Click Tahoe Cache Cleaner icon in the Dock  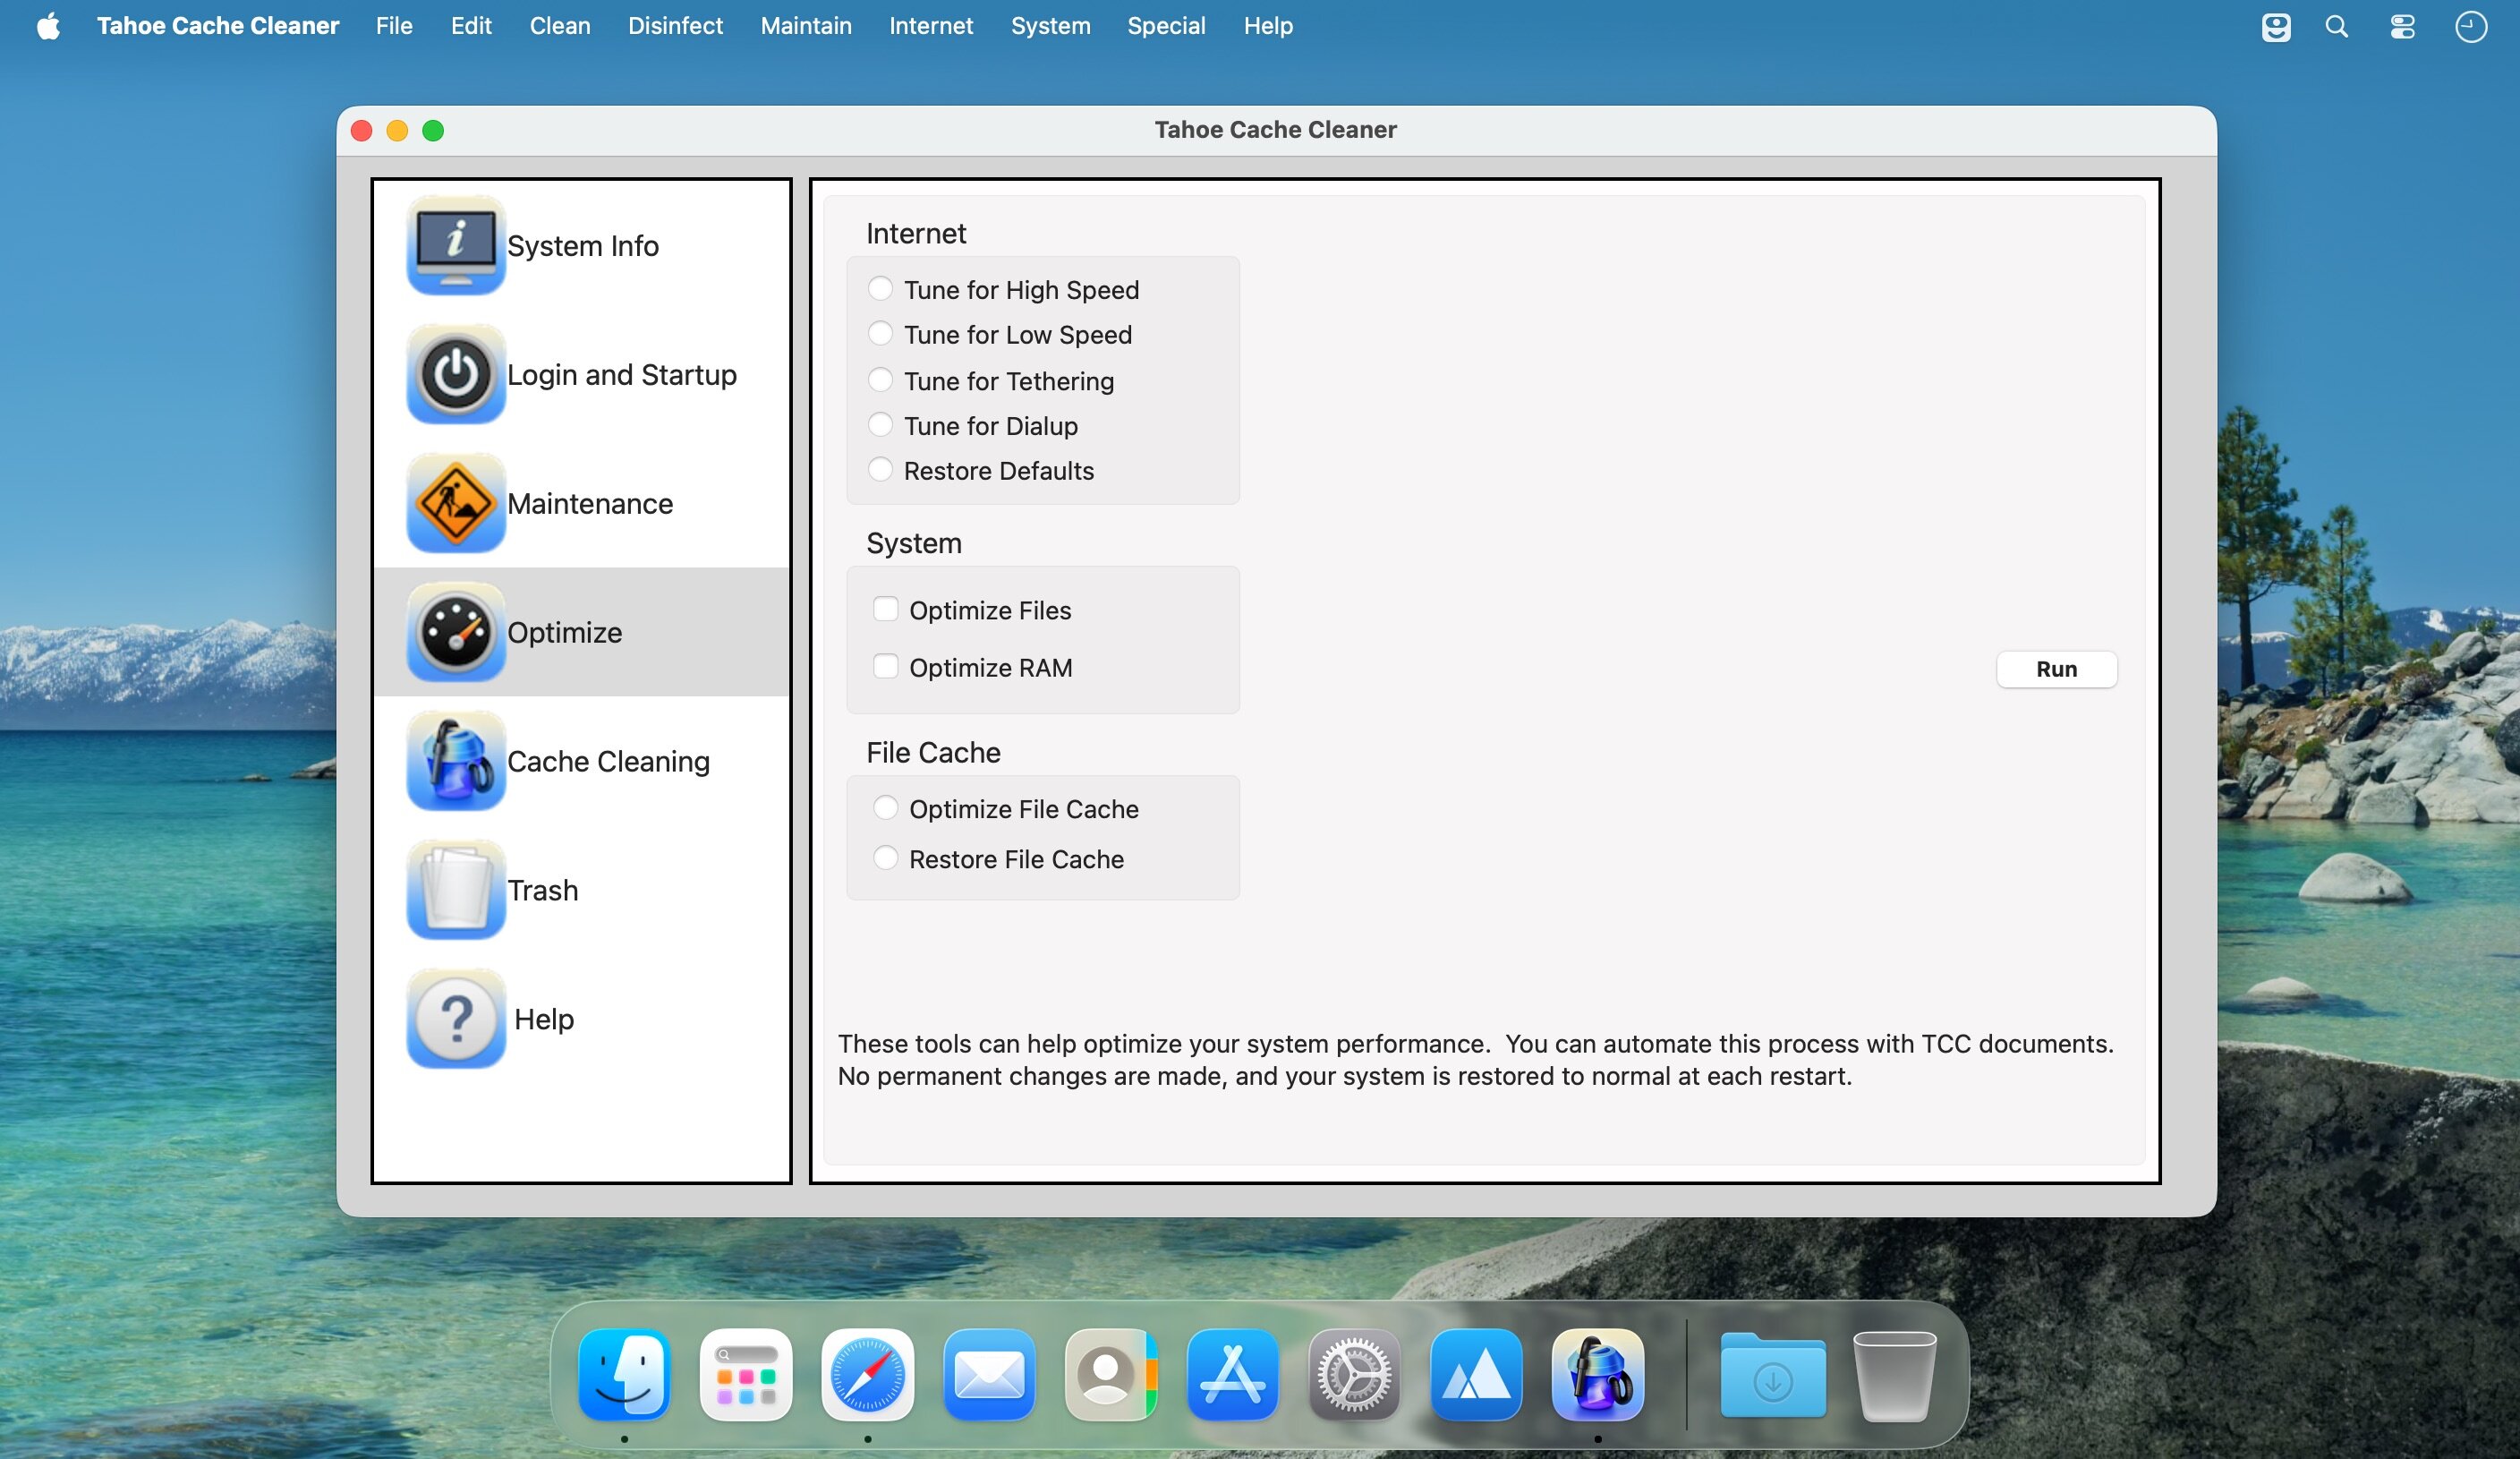pyautogui.click(x=1598, y=1375)
